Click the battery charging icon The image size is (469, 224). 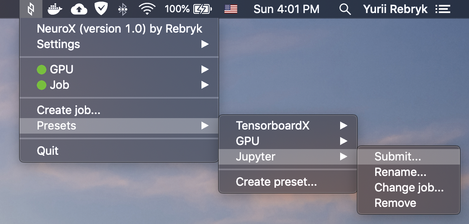click(x=203, y=9)
